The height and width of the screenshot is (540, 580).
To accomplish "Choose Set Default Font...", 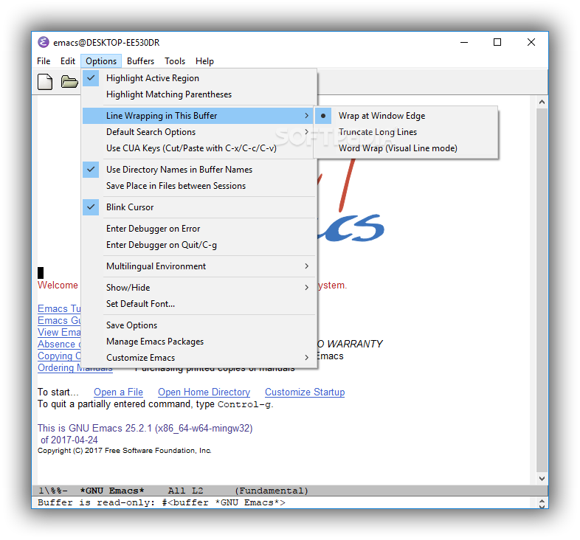I will coord(200,304).
